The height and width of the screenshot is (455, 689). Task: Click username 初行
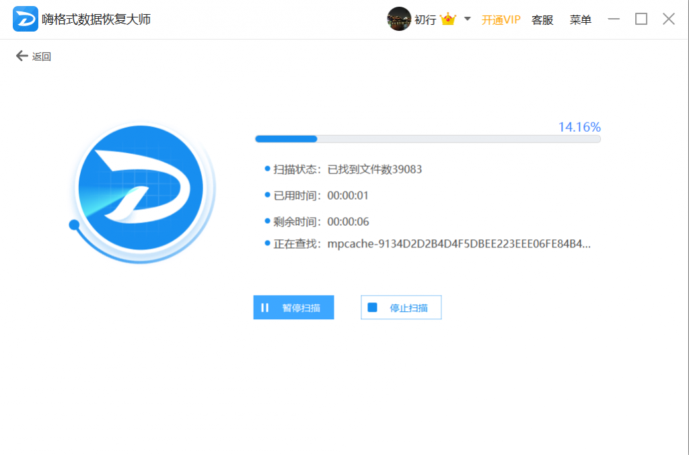point(425,19)
